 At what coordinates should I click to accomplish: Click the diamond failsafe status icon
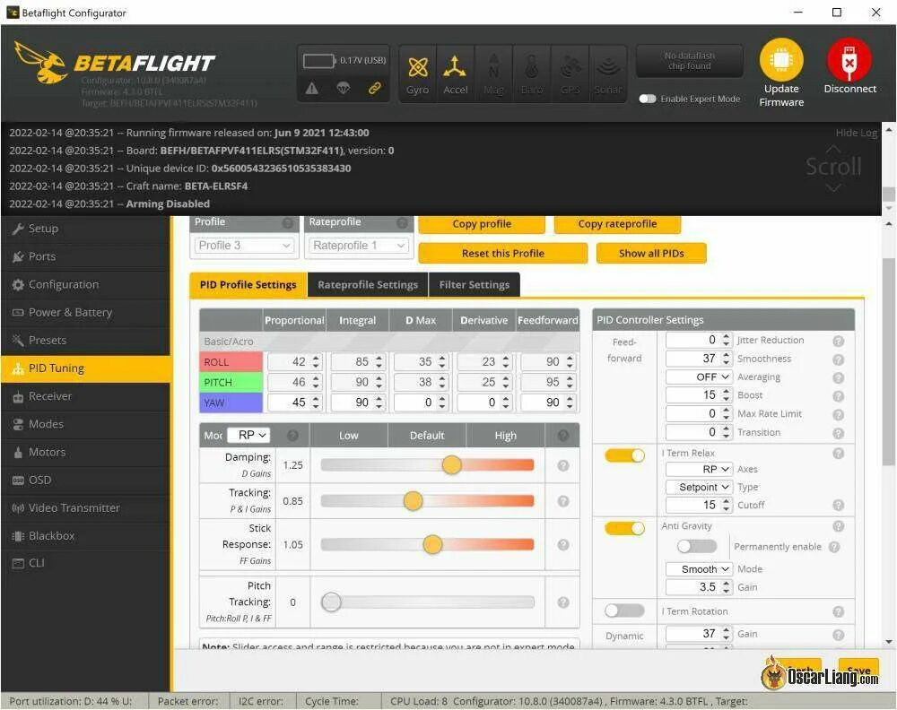(344, 88)
